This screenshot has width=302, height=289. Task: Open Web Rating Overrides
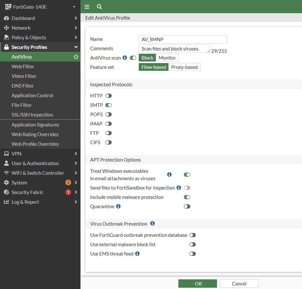(x=40, y=134)
